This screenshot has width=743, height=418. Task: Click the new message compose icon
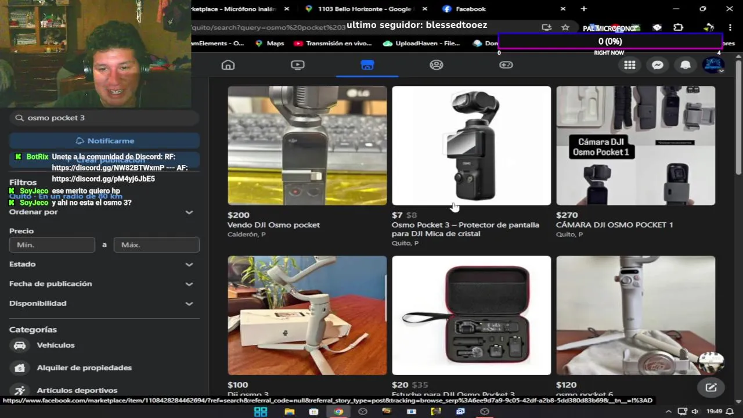711,388
